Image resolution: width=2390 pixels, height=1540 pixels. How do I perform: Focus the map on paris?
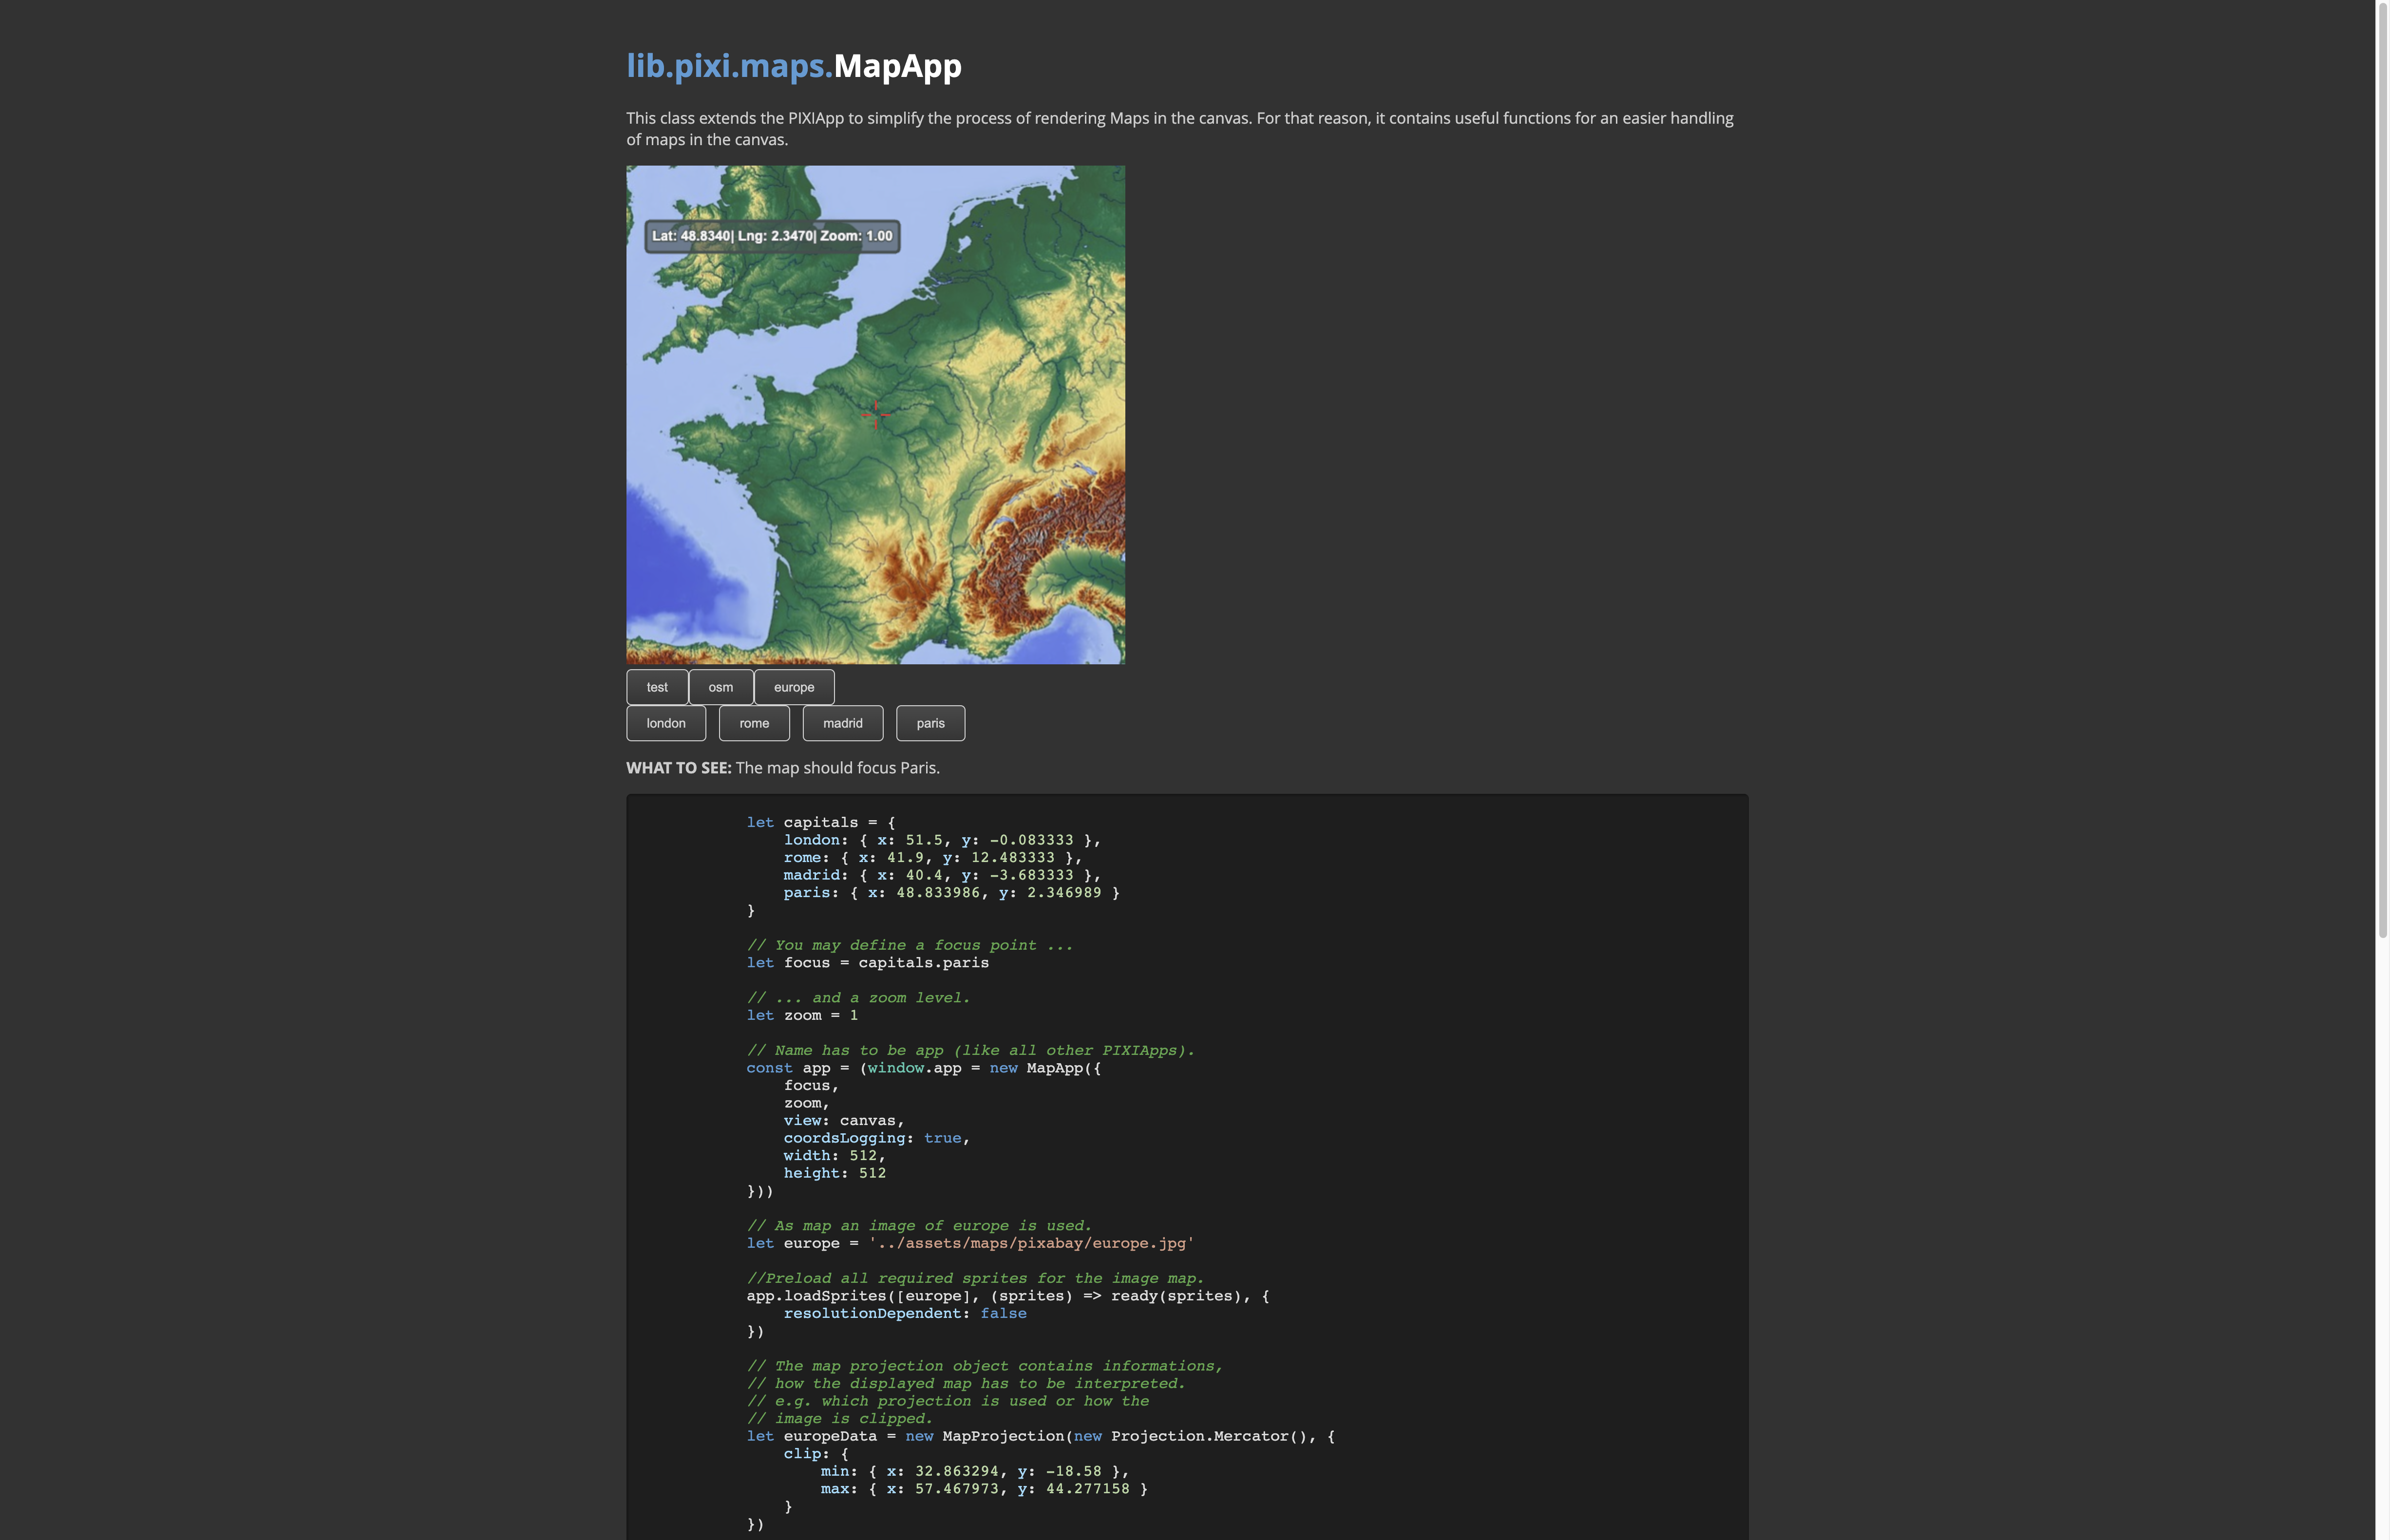930,723
